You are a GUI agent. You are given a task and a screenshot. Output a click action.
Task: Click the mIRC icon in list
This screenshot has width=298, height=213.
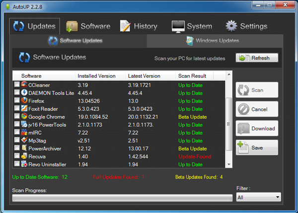tap(24, 132)
